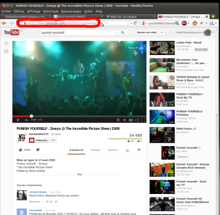
Task: Mute the video with the speaker icon
Action: click(26, 120)
